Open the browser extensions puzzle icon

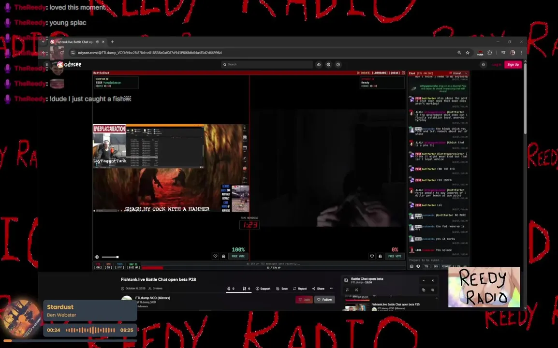click(x=490, y=53)
